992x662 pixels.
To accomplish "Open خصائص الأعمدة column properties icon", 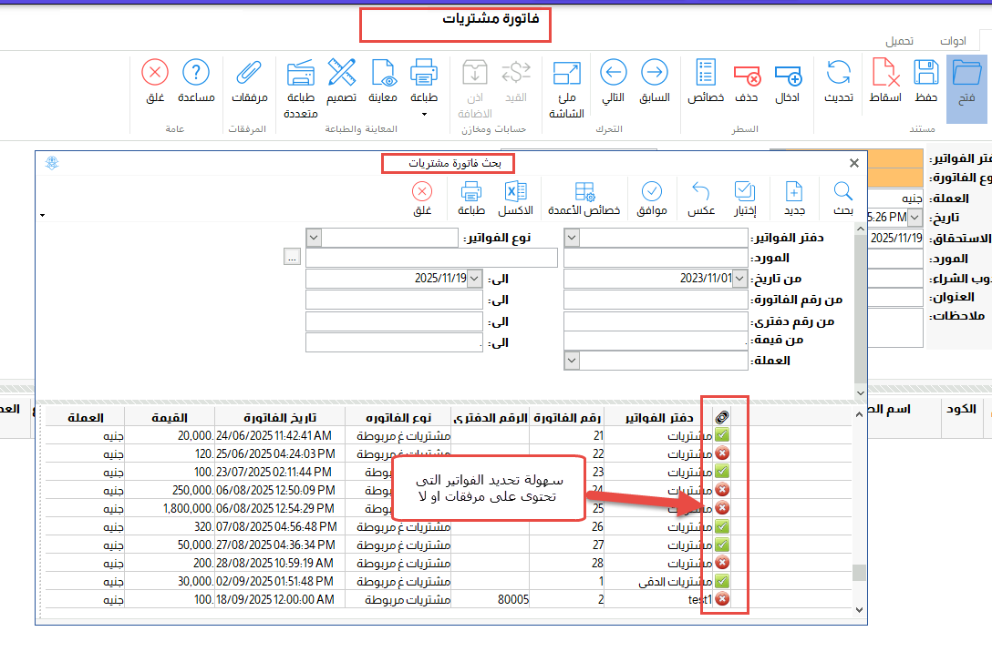I will click(x=584, y=197).
